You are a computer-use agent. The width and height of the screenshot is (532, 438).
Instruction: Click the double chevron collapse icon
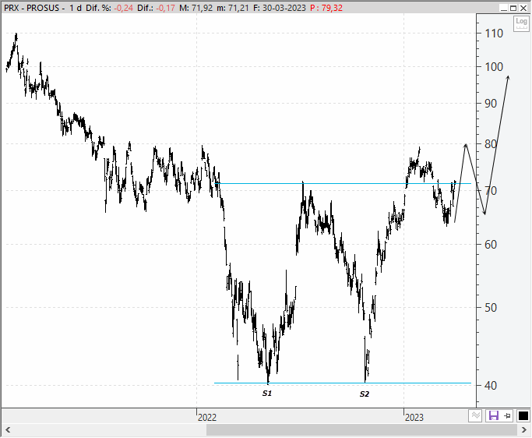[476, 415]
